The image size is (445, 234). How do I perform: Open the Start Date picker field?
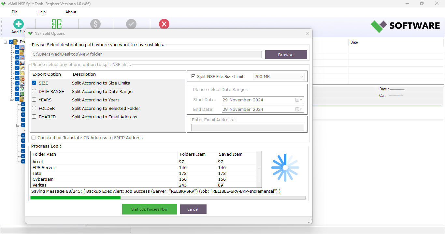[x=263, y=100]
